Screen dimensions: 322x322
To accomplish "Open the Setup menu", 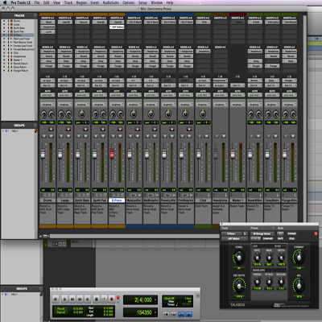I will [142, 2].
